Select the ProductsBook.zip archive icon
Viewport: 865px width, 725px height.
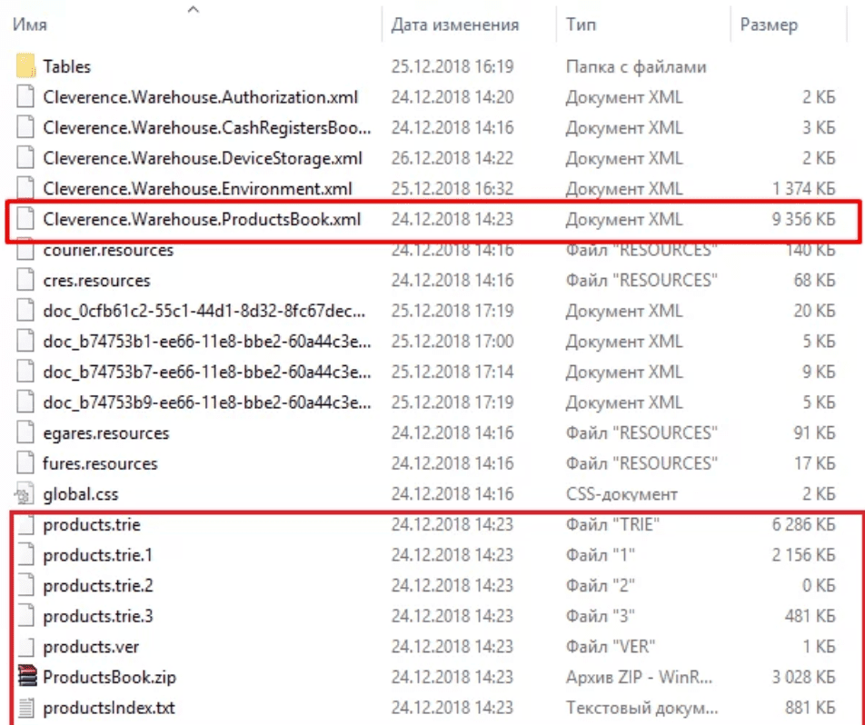coord(25,678)
